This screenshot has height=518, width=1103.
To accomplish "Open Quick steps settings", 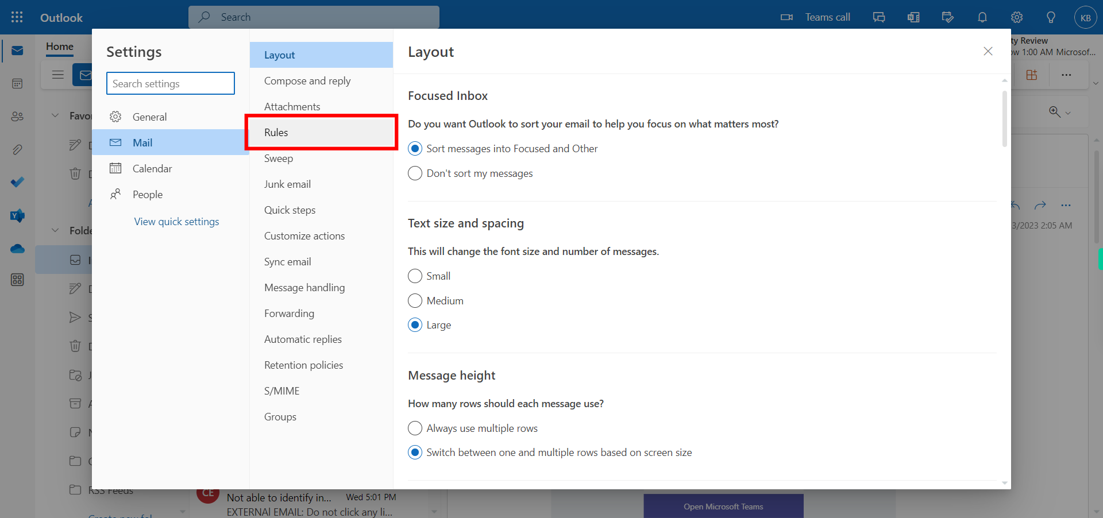I will click(321, 210).
